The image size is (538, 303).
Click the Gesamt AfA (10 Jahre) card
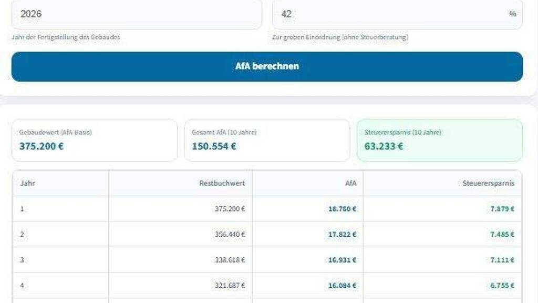[x=267, y=140]
